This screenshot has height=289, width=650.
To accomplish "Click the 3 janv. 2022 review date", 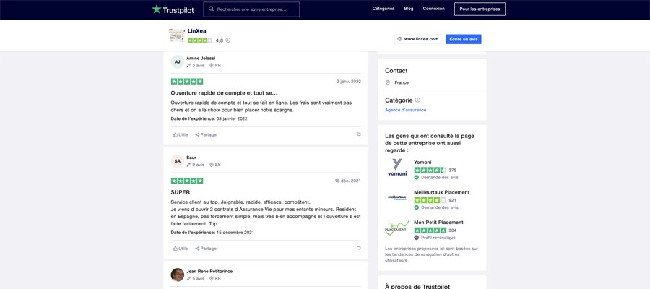I will coord(349,81).
